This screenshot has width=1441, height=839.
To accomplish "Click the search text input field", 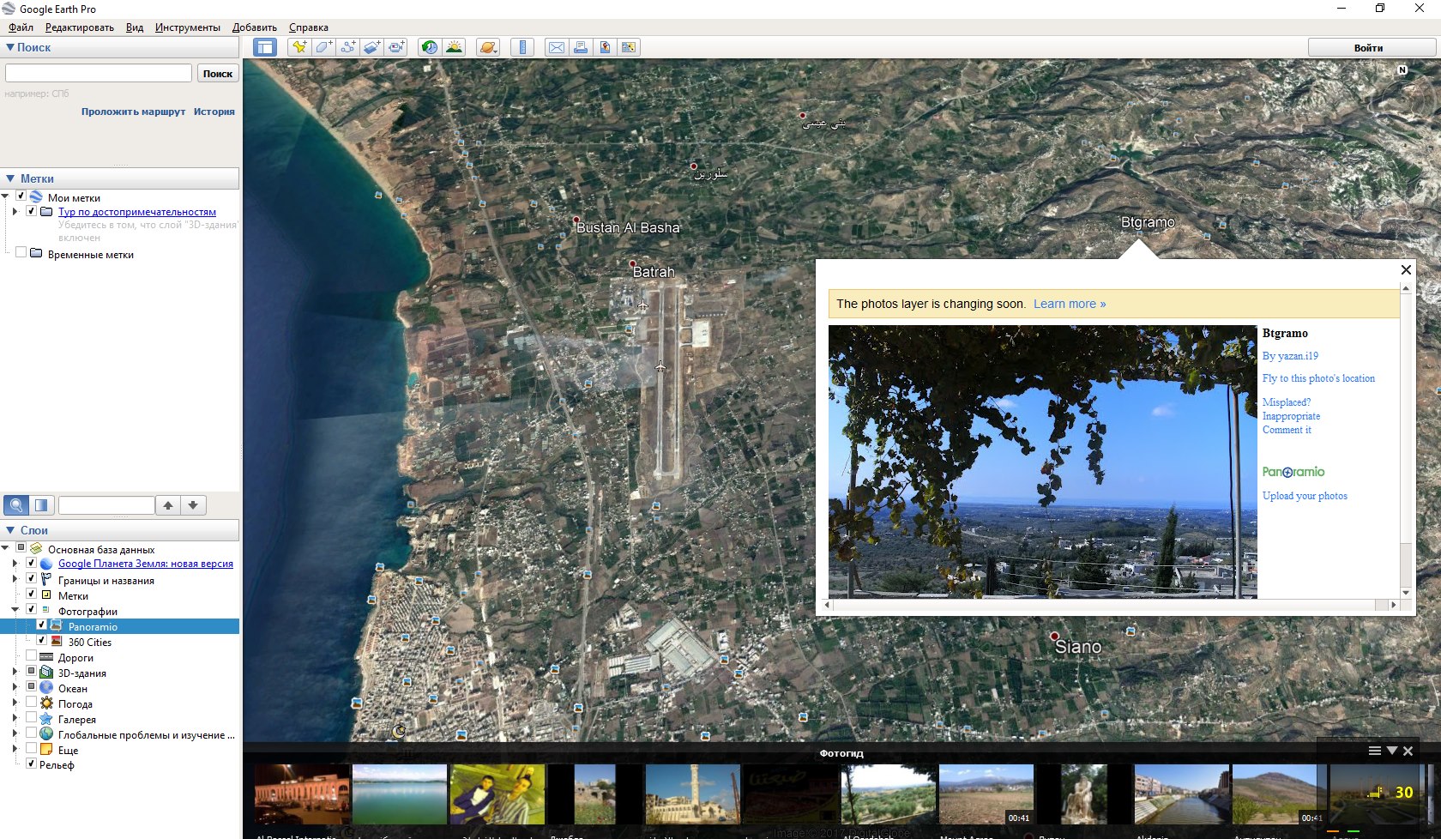I will coord(99,74).
